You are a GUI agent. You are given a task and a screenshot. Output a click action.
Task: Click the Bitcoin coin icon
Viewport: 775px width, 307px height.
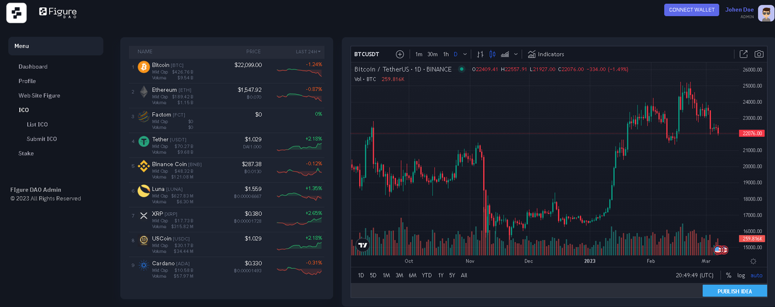coord(143,67)
